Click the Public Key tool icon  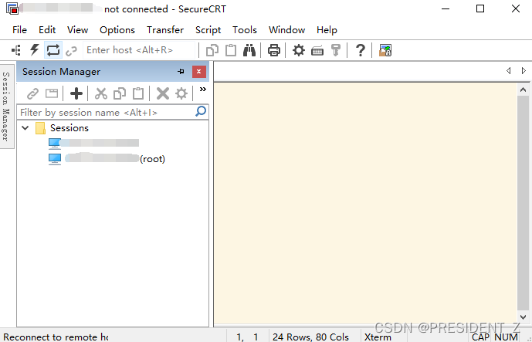[336, 50]
